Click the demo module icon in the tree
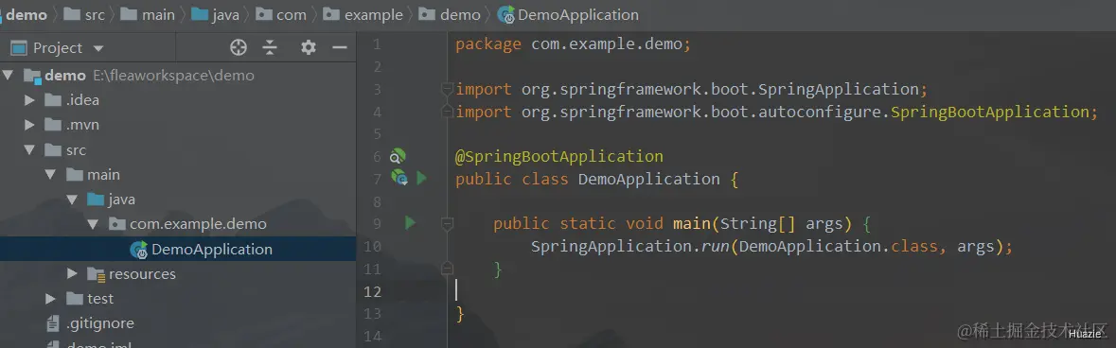Screen dimensions: 1116x348 point(33,76)
